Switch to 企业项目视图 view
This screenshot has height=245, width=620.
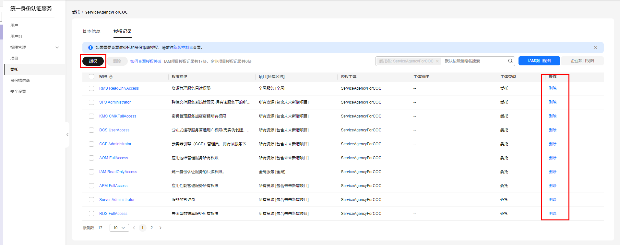(582, 61)
